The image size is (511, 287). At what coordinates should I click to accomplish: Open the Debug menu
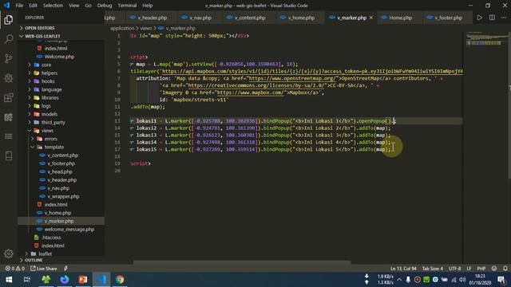coord(105,6)
